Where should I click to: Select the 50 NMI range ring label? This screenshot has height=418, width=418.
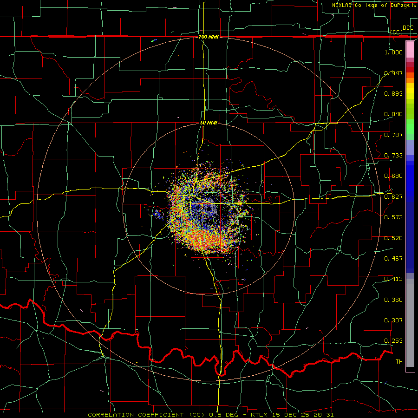pos(209,123)
